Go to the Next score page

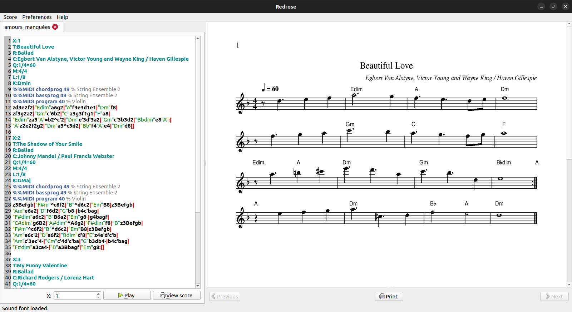(554, 297)
